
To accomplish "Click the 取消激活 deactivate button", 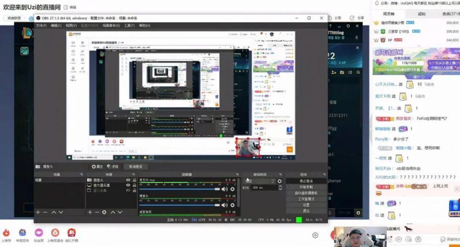I will click(x=136, y=167).
